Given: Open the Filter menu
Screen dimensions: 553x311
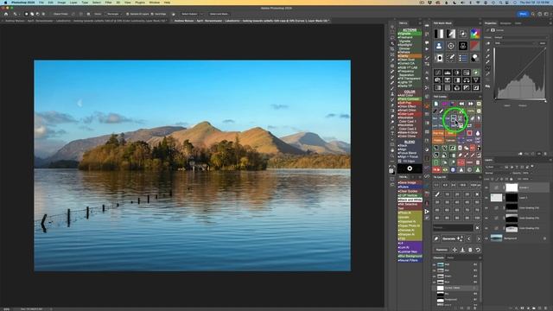Looking at the screenshot, I should (108, 2).
